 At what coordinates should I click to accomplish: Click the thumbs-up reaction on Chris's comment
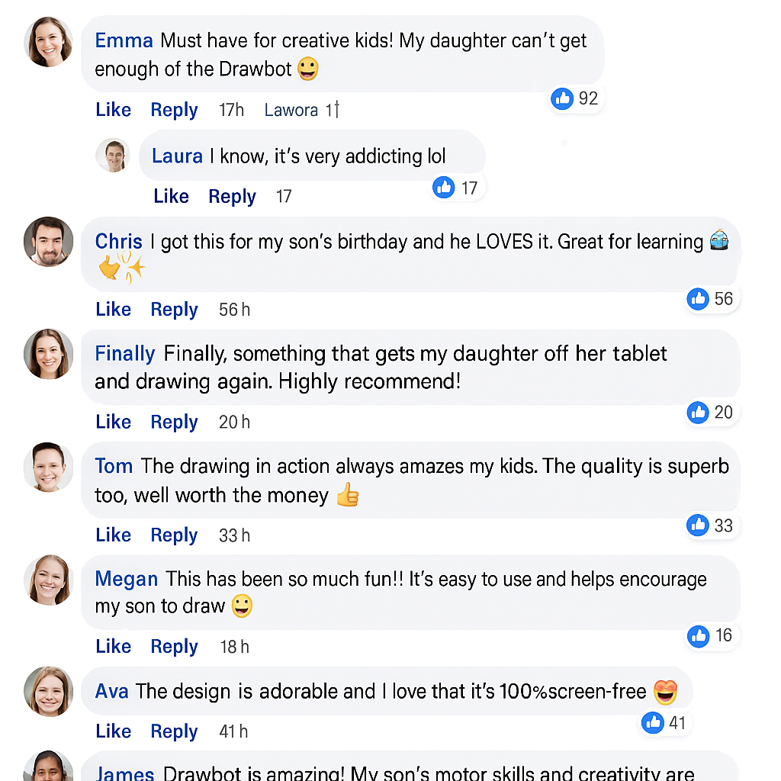[698, 299]
